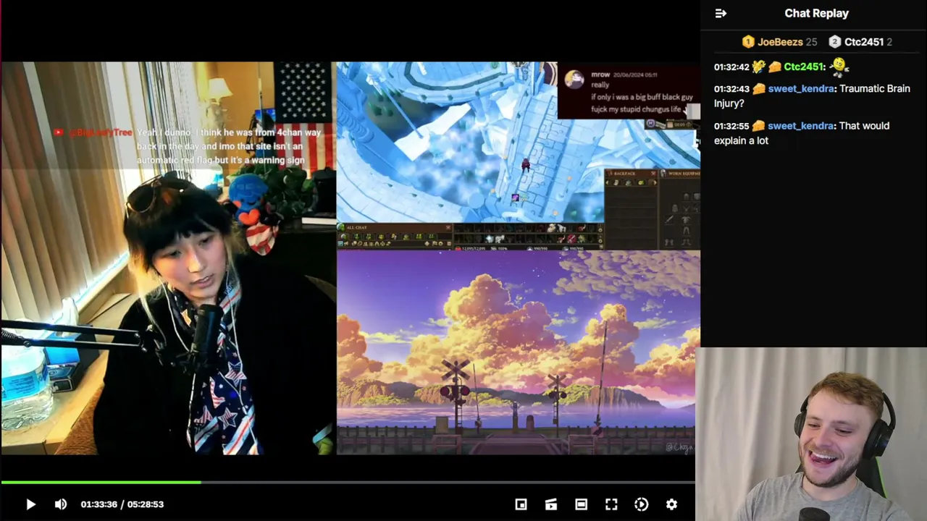927x521 pixels.
Task: Open sweet_kendra's name on the 'That would explain' message
Action: [x=800, y=126]
